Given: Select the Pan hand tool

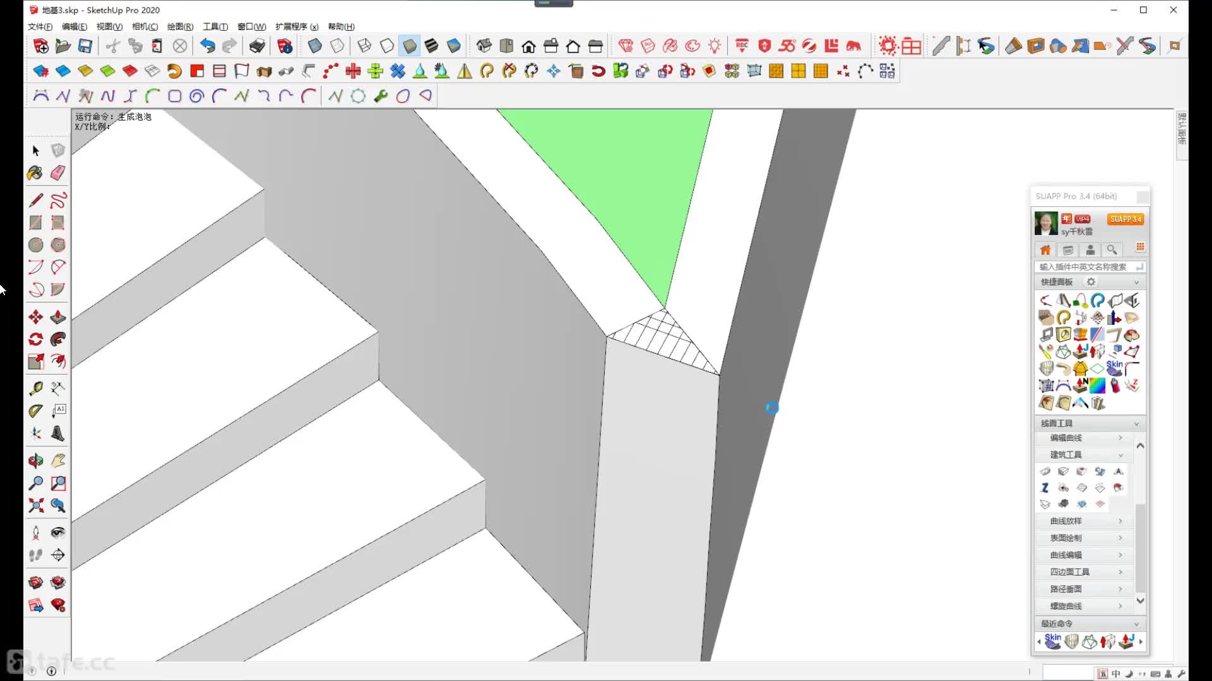Looking at the screenshot, I should click(x=58, y=461).
